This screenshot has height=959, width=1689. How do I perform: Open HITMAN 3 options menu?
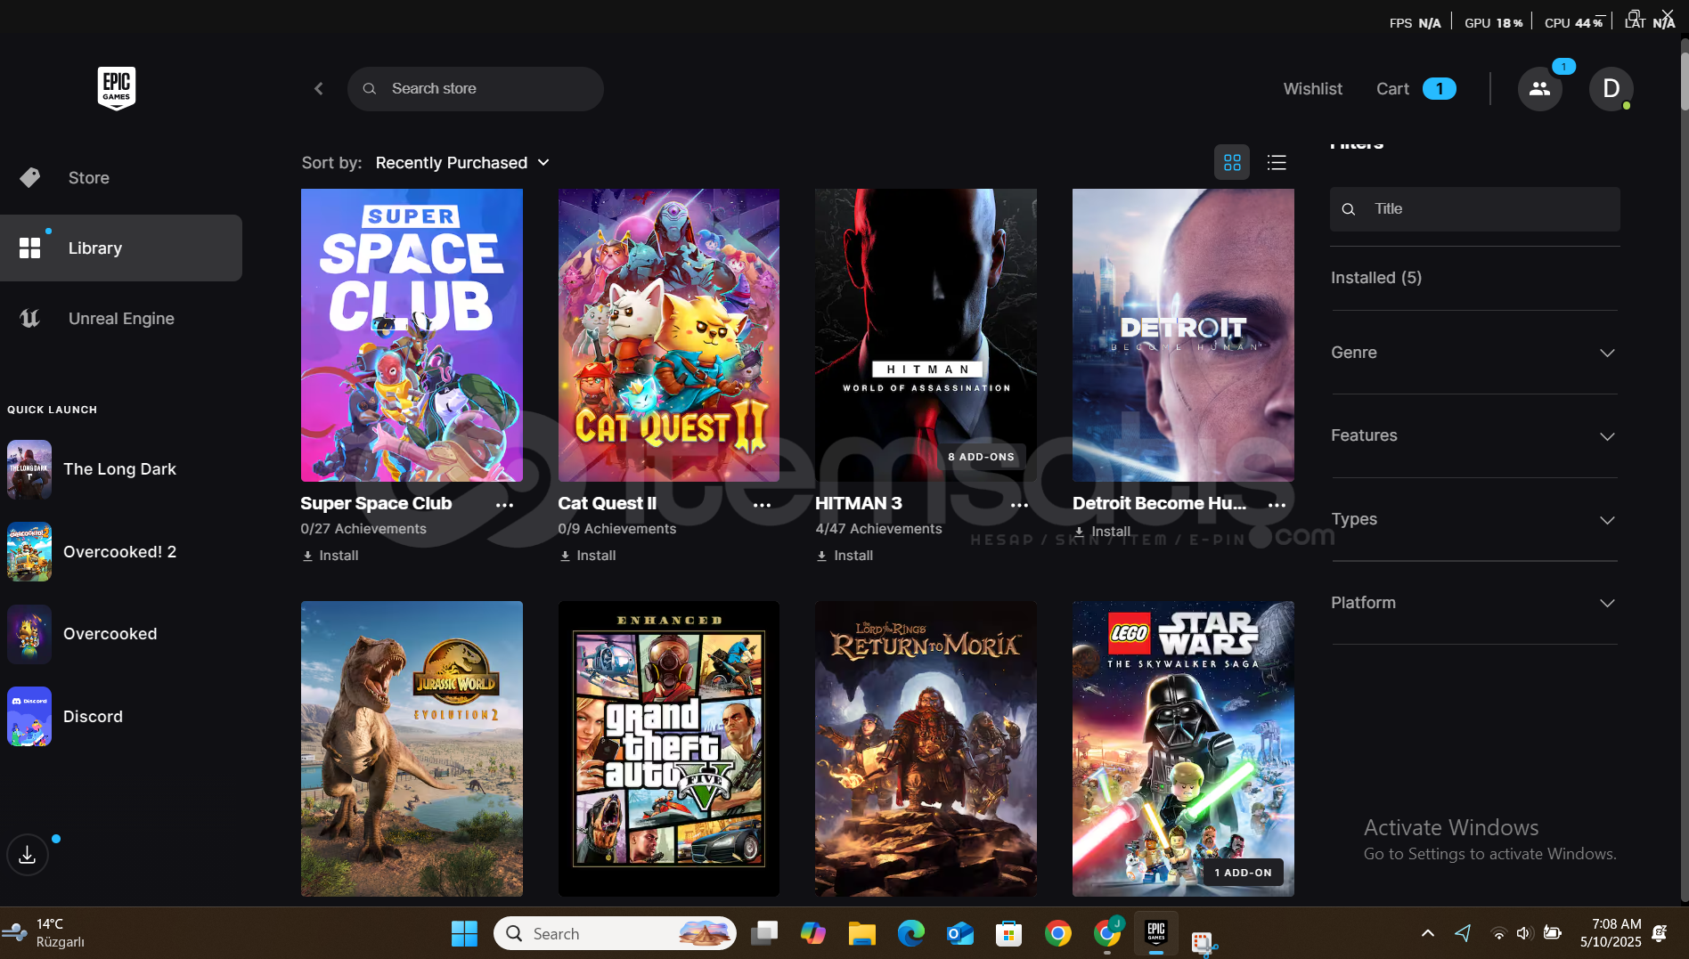[1019, 505]
